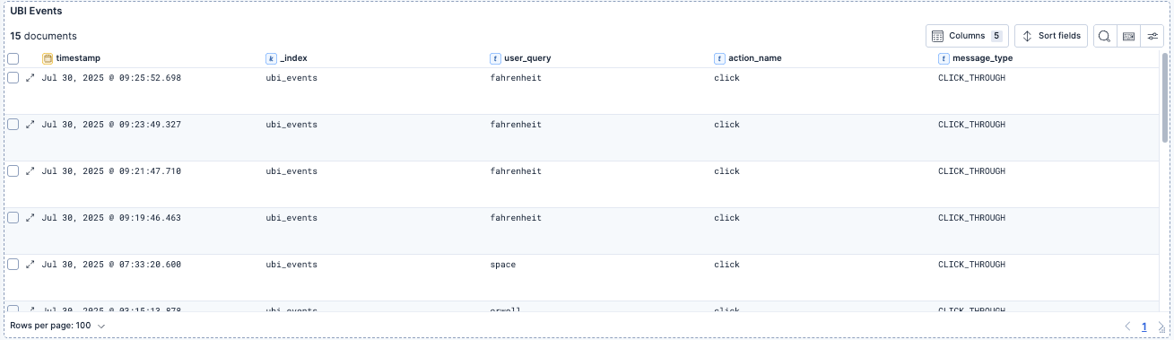The width and height of the screenshot is (1174, 340).
Task: Expand the 07:33:20.600 space query row
Action: tap(30, 265)
